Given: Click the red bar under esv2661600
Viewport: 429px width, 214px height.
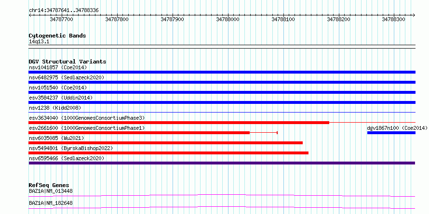Looking at the screenshot, I should pos(139,133).
